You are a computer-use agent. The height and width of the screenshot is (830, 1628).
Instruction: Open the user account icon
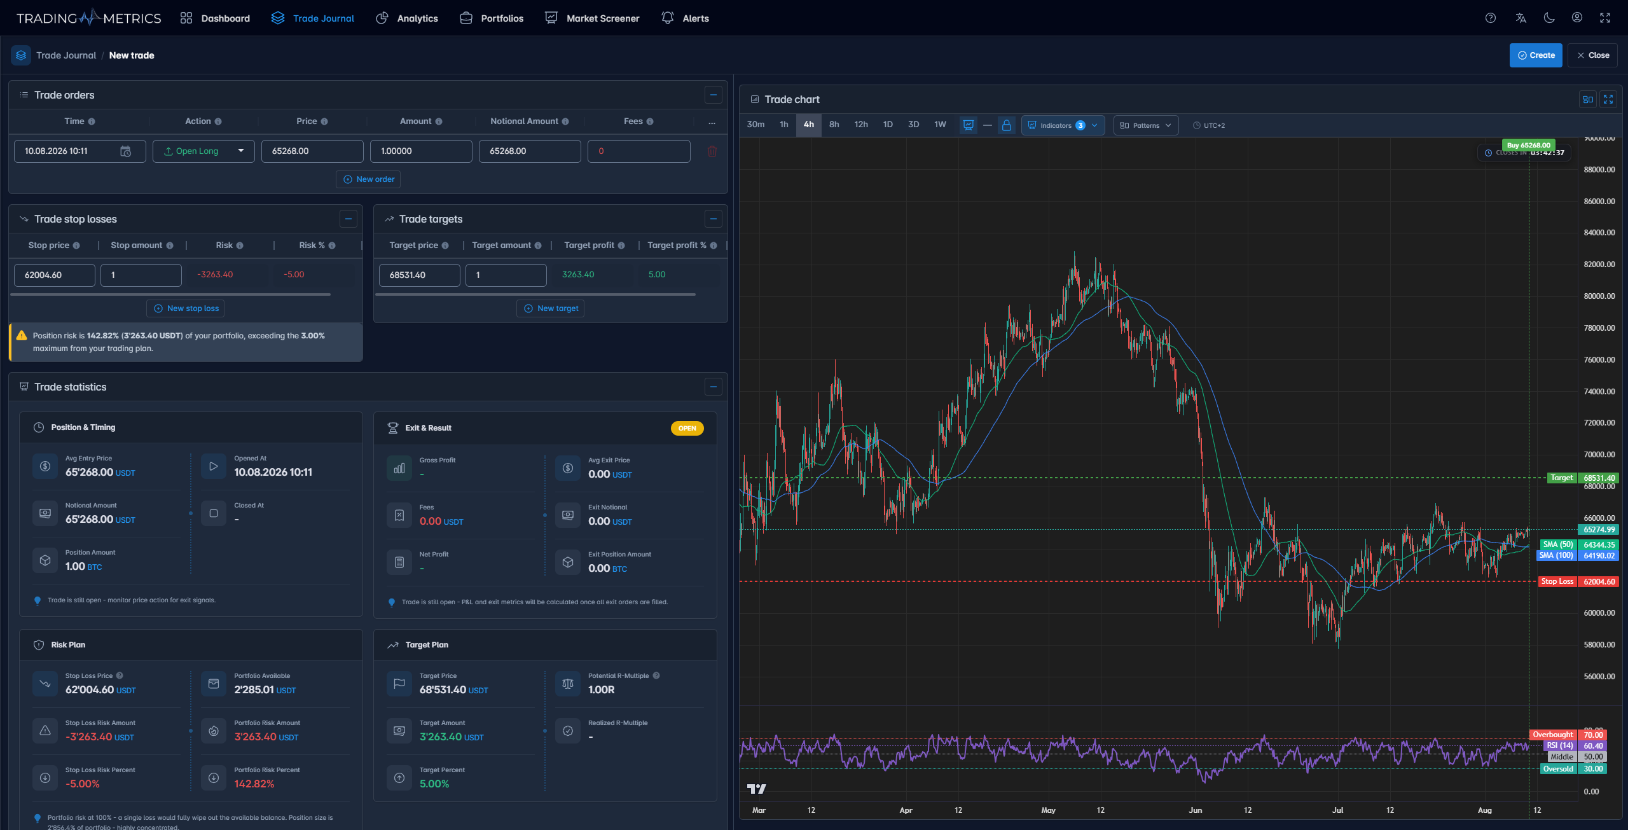(1577, 18)
